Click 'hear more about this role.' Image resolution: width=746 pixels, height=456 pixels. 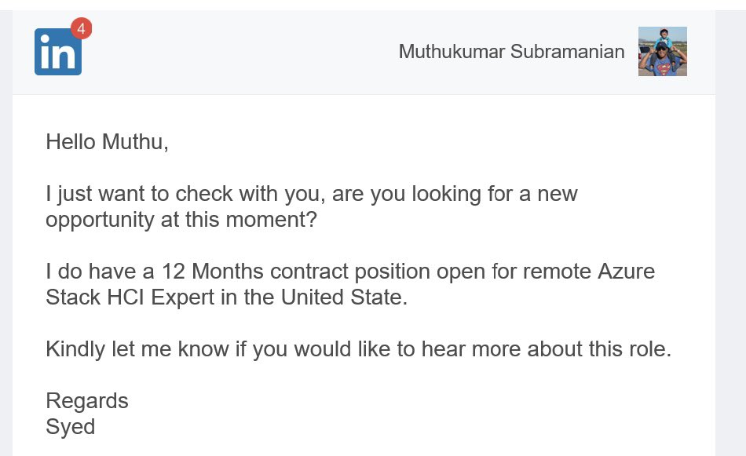547,349
